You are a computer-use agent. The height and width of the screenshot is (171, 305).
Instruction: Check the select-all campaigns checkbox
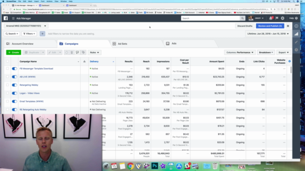pyautogui.click(x=8, y=61)
